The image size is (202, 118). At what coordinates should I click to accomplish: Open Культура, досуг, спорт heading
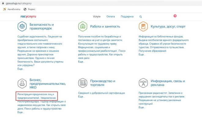[168, 27]
